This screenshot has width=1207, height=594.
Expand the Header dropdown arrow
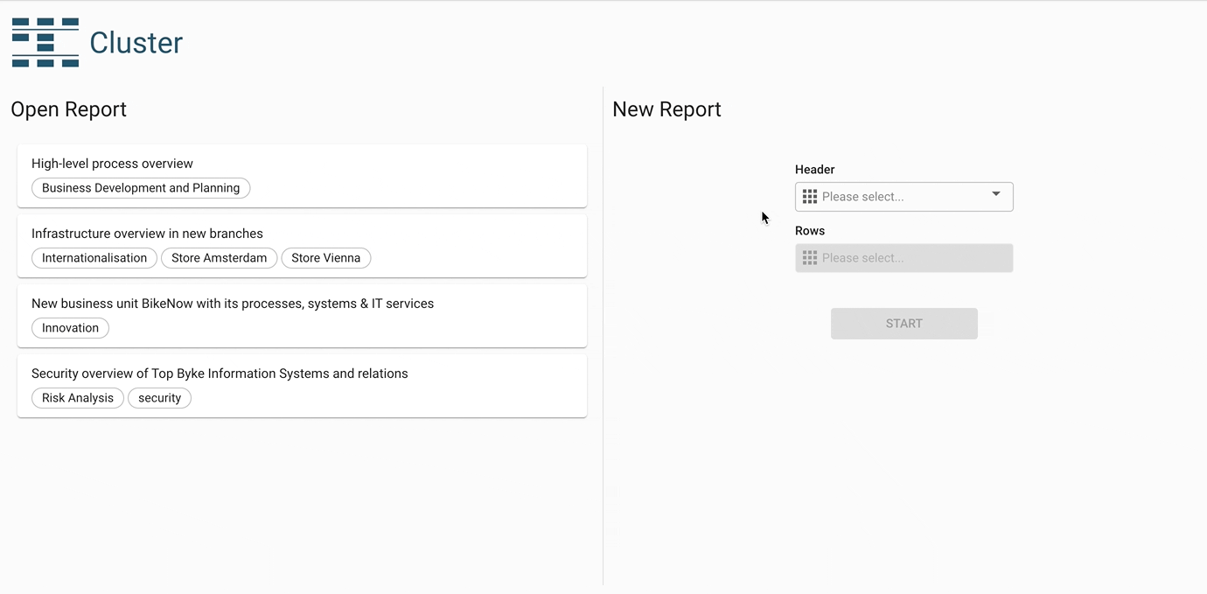995,194
